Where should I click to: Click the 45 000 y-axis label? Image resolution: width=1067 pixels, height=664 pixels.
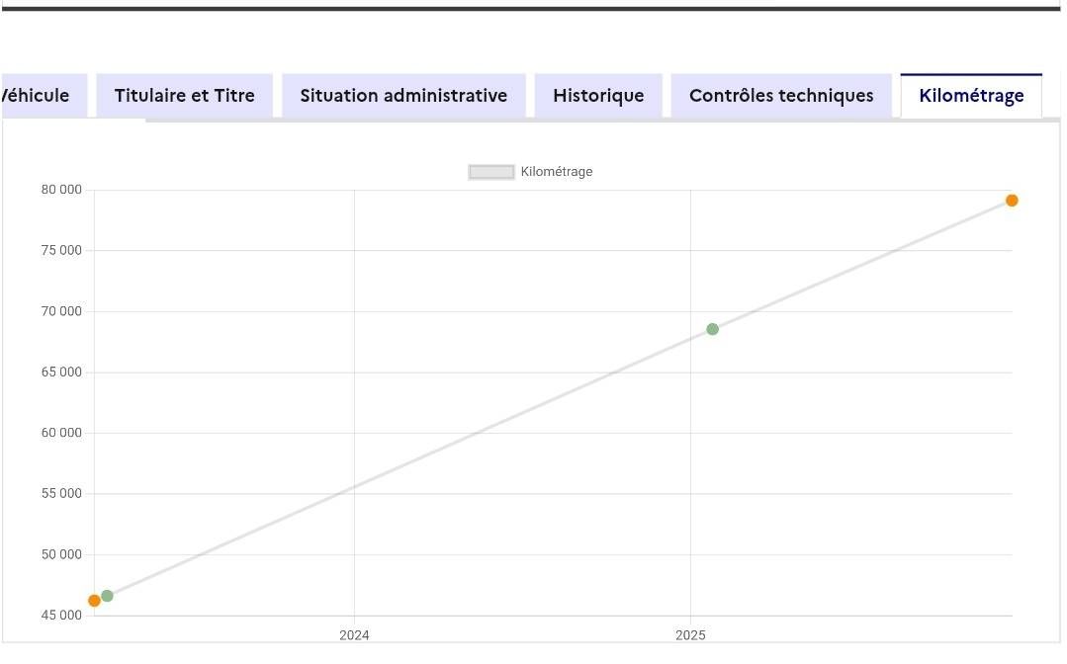click(x=61, y=615)
